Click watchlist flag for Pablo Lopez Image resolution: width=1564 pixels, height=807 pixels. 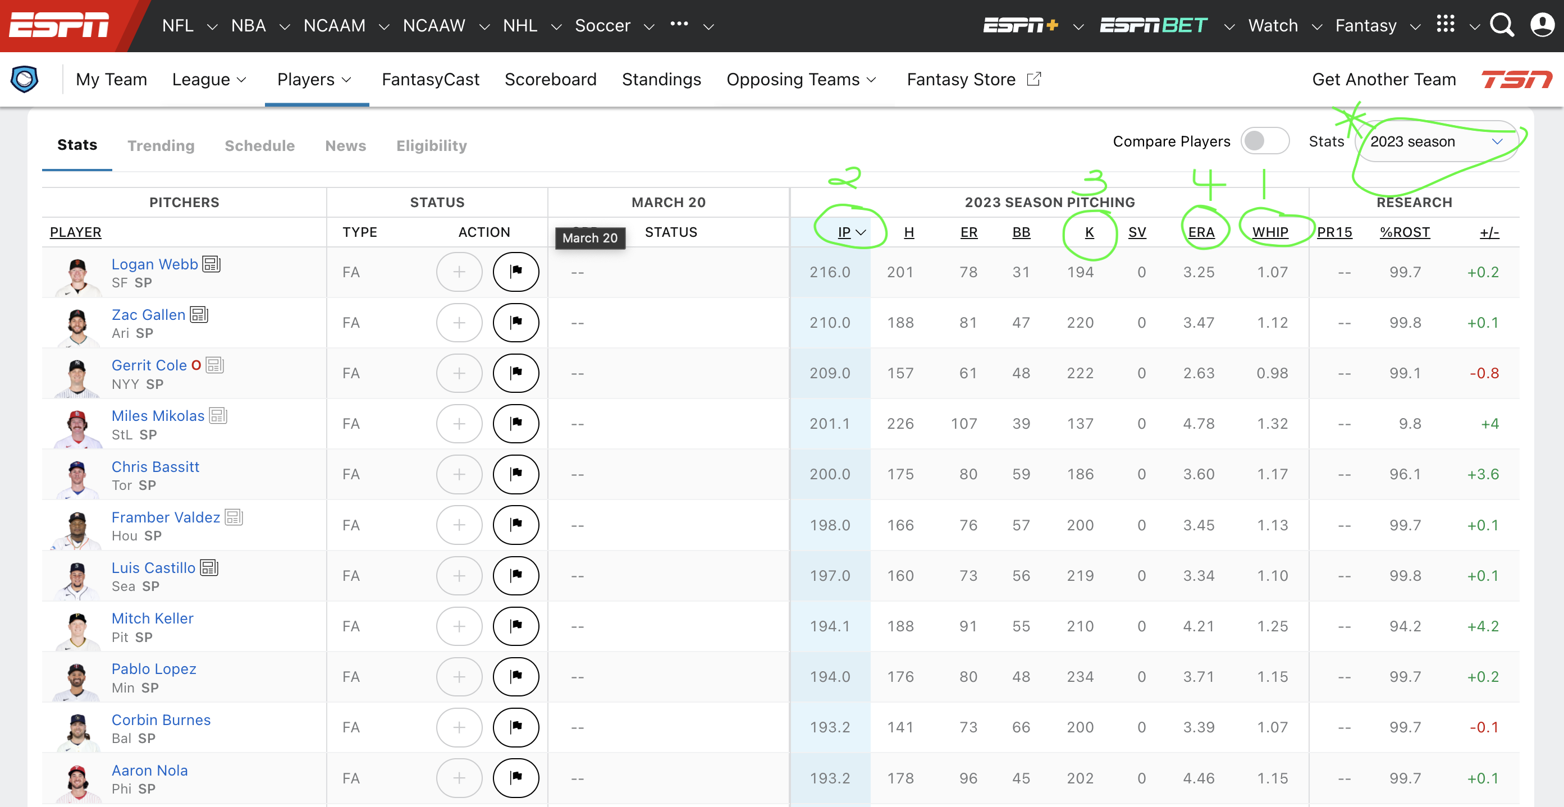(515, 677)
